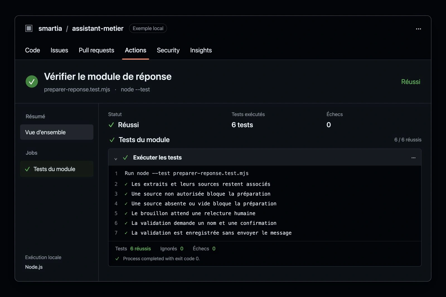Click the green check beside Statut Réussi
Image resolution: width=446 pixels, height=297 pixels.
click(111, 125)
